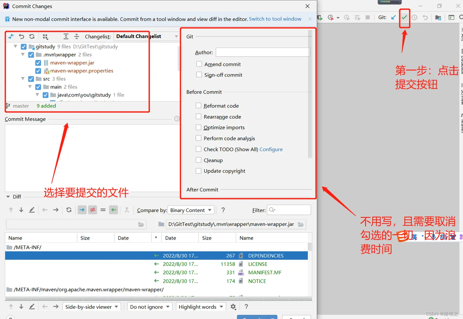Click the master branch label
Viewport: 463px width, 319px height.
click(21, 106)
